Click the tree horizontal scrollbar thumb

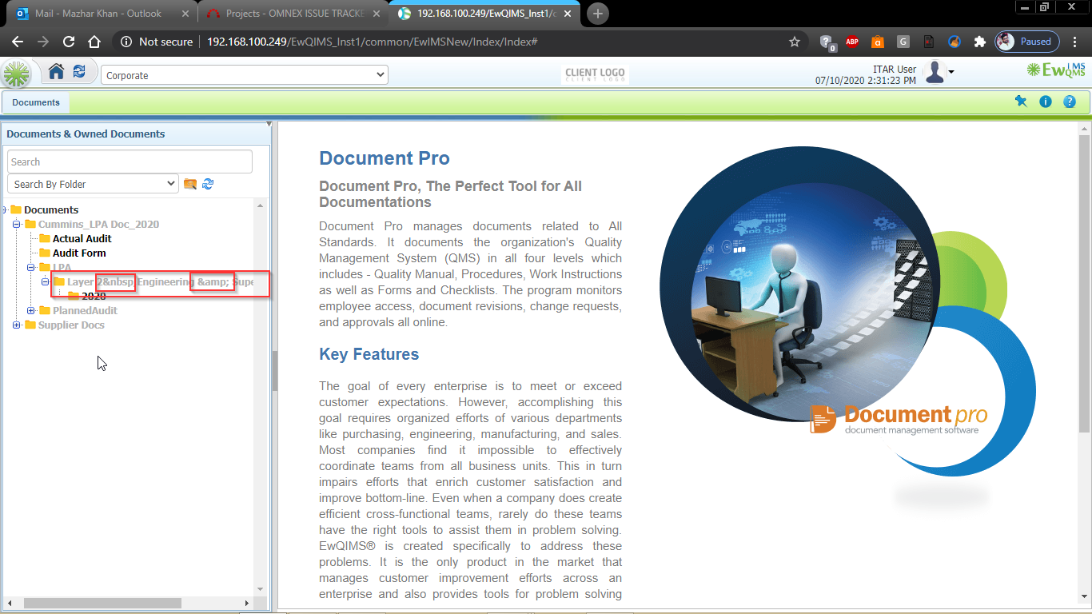click(x=102, y=603)
